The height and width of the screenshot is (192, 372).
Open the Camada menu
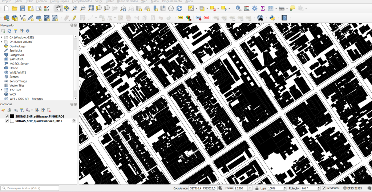[41, 1]
